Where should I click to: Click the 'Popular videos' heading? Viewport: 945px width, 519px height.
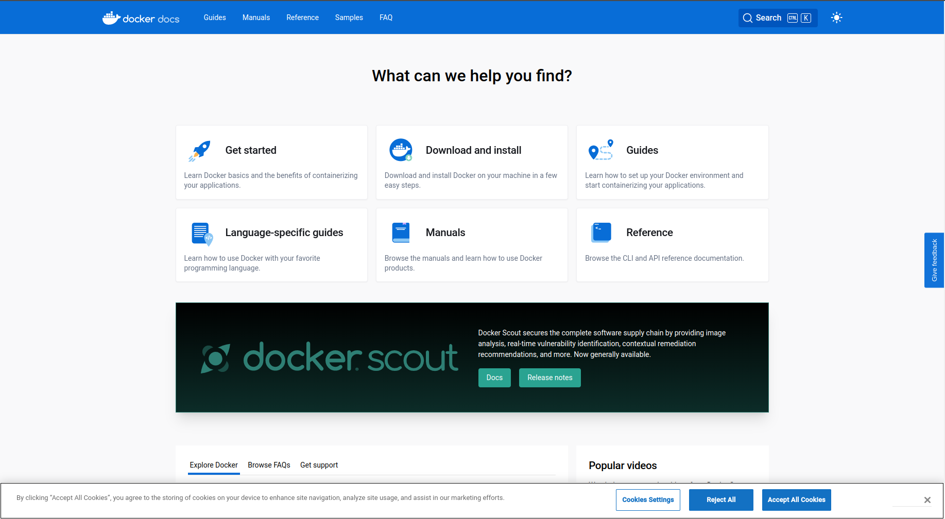(623, 466)
